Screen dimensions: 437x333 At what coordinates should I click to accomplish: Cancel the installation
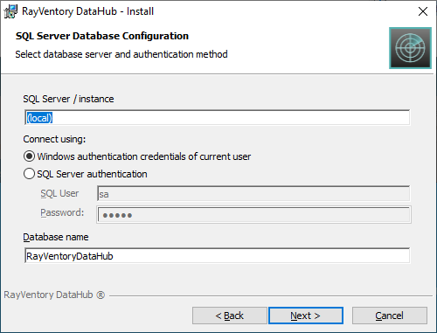[x=390, y=316]
